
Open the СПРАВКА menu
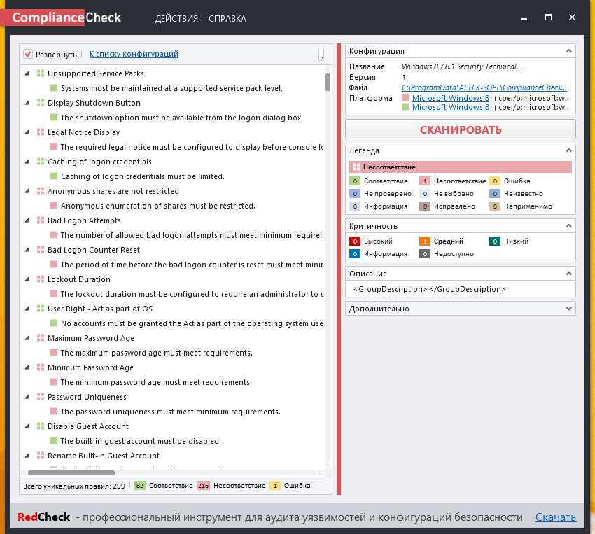[x=227, y=19]
